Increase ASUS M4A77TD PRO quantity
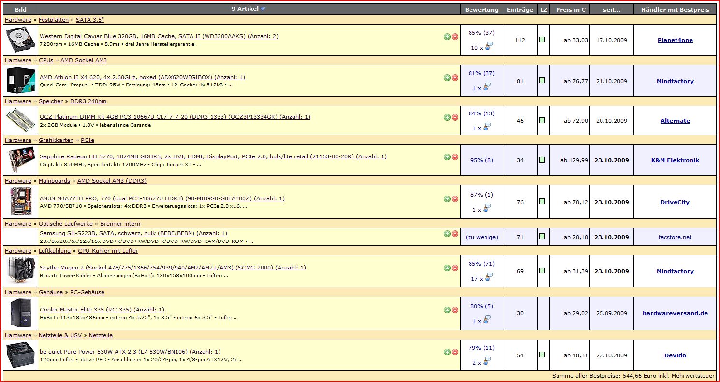The width and height of the screenshot is (720, 382). [447, 199]
